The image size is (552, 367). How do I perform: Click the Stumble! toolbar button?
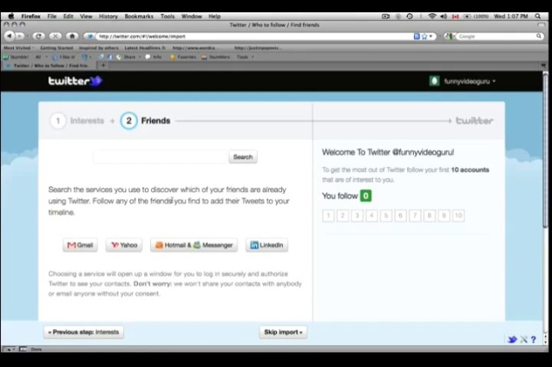(x=16, y=57)
